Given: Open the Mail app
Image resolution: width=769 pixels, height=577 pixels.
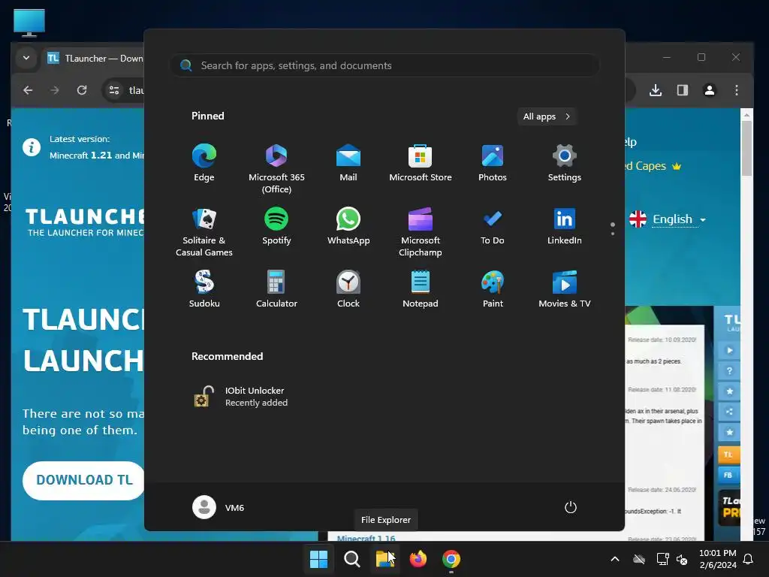Looking at the screenshot, I should coord(348,164).
